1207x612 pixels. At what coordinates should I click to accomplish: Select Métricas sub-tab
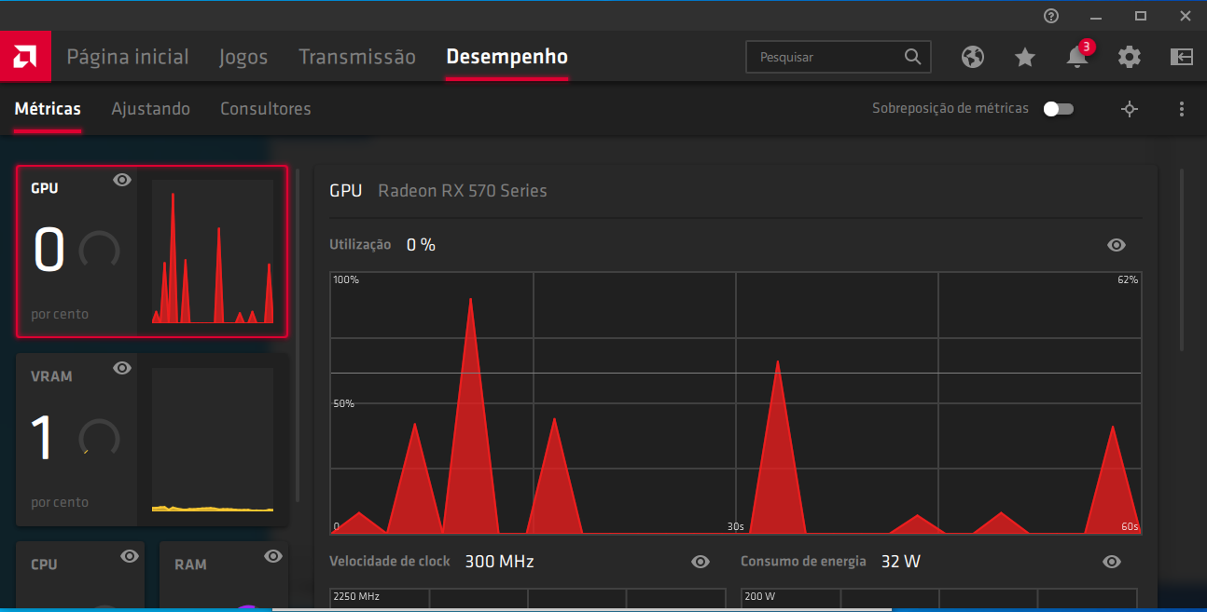point(48,109)
